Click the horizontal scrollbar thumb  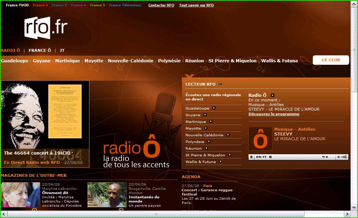click(x=156, y=214)
